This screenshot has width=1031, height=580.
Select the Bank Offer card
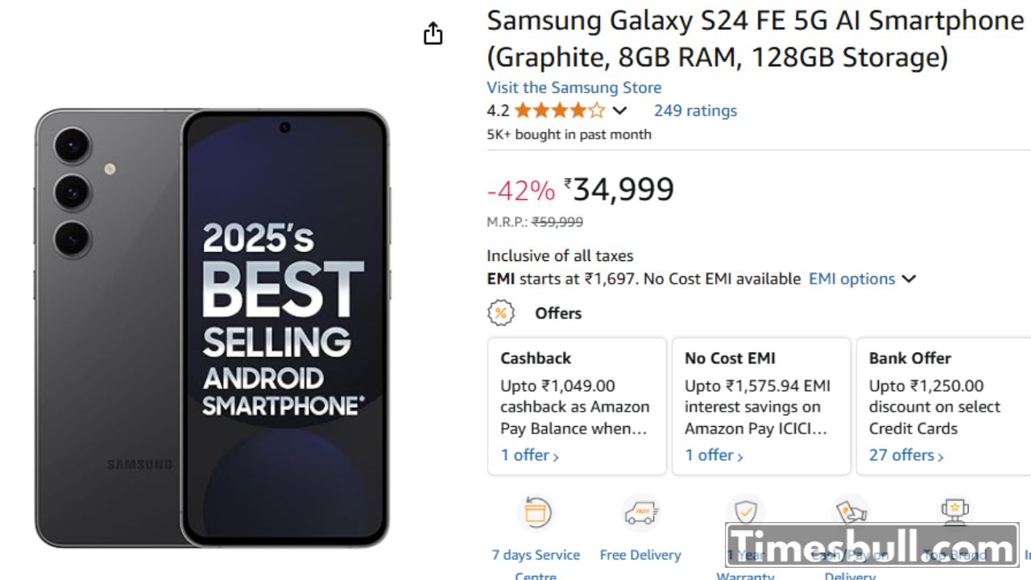click(x=944, y=395)
